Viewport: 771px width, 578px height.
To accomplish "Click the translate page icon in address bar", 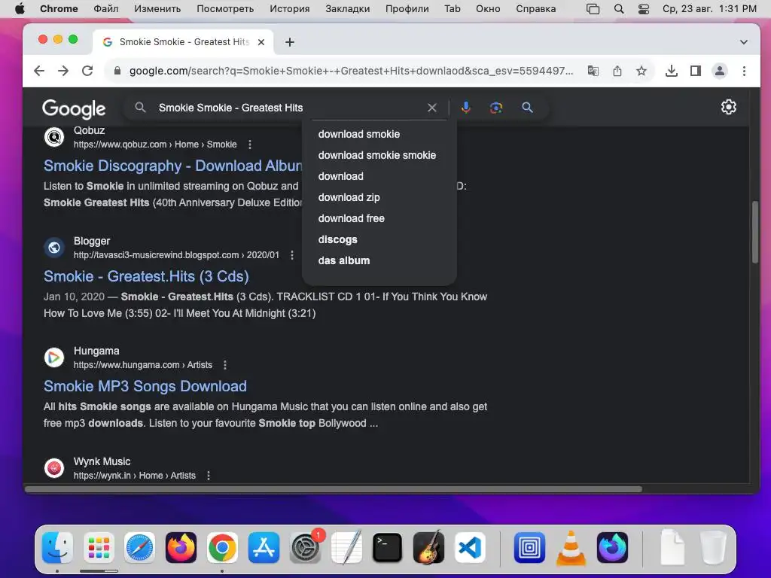I will coord(593,71).
